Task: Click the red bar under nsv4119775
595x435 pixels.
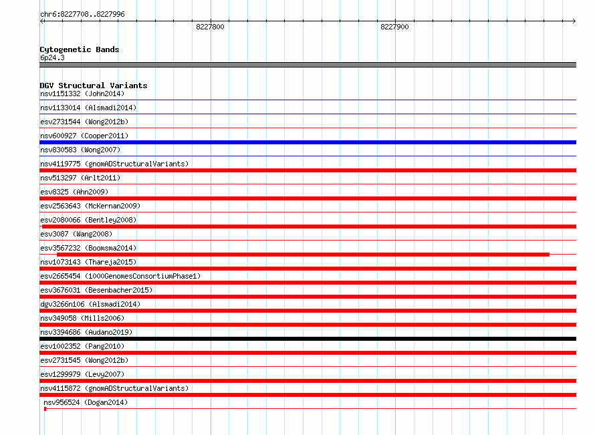Action: tap(308, 170)
